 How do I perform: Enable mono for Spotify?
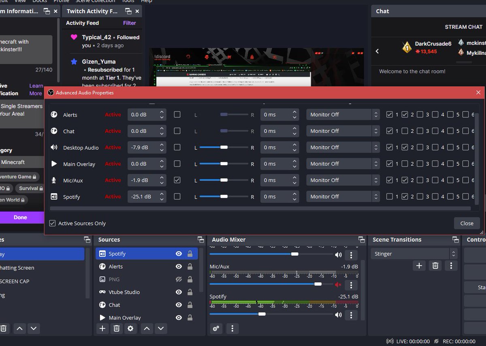pyautogui.click(x=177, y=196)
